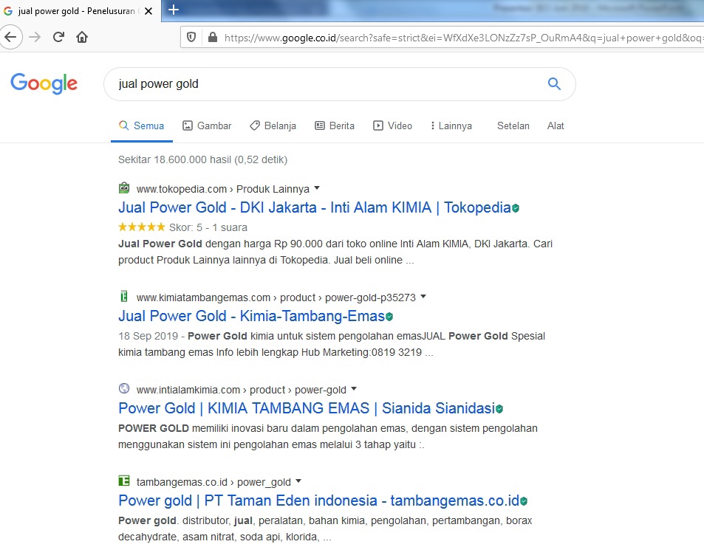This screenshot has height=547, width=704.
Task: Open the browser home page icon
Action: click(82, 37)
